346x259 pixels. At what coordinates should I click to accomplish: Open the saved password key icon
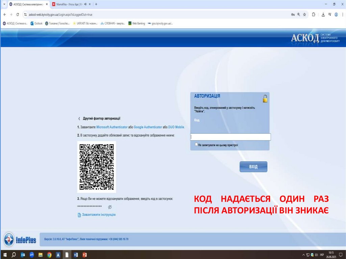click(x=293, y=15)
